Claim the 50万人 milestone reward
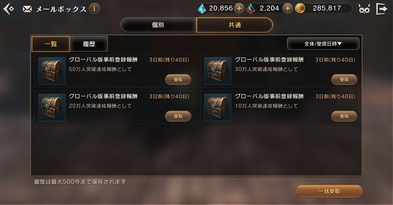The image size is (393, 205). tap(178, 79)
